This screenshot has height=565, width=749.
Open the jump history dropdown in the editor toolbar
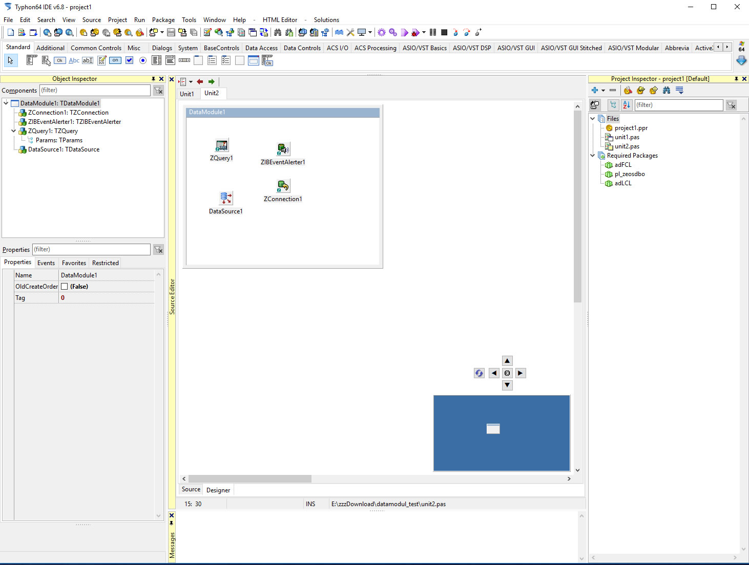pyautogui.click(x=191, y=82)
